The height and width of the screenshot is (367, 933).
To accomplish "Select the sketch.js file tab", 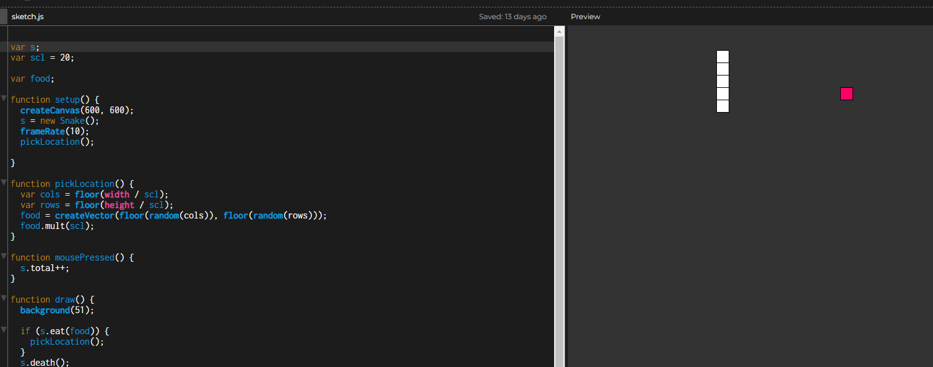I will (27, 17).
